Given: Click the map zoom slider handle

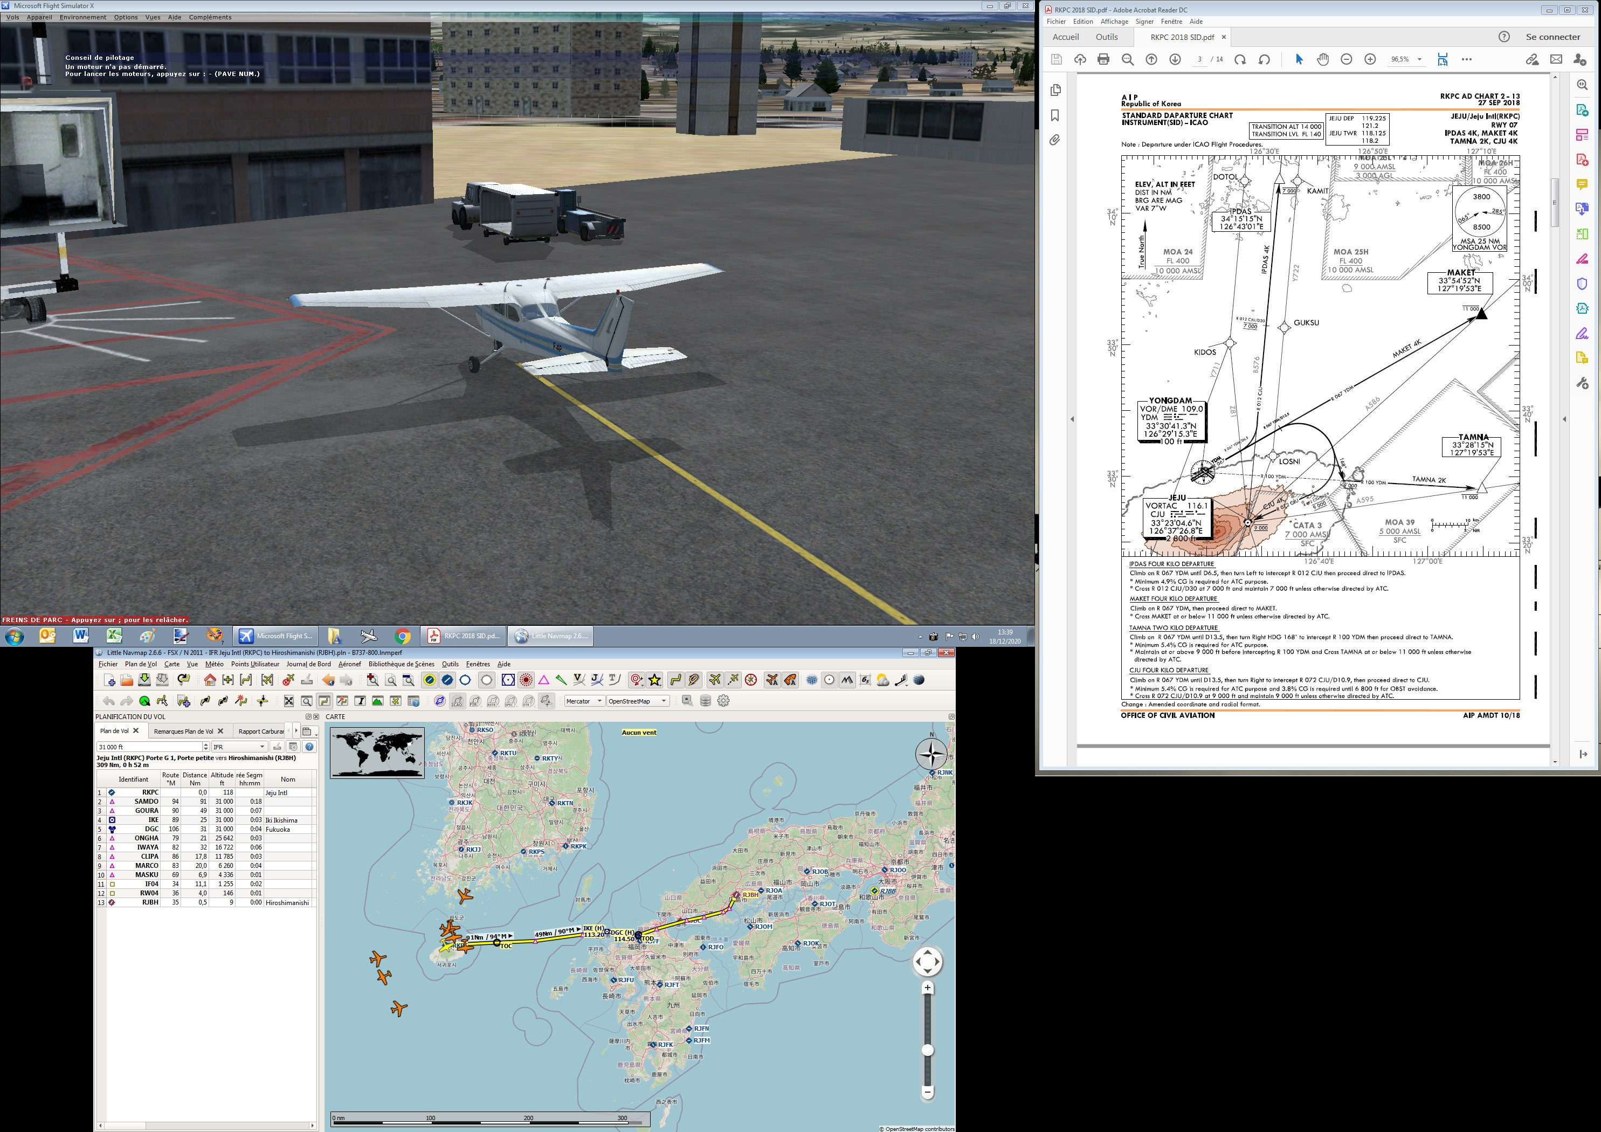Looking at the screenshot, I should coord(927,1051).
